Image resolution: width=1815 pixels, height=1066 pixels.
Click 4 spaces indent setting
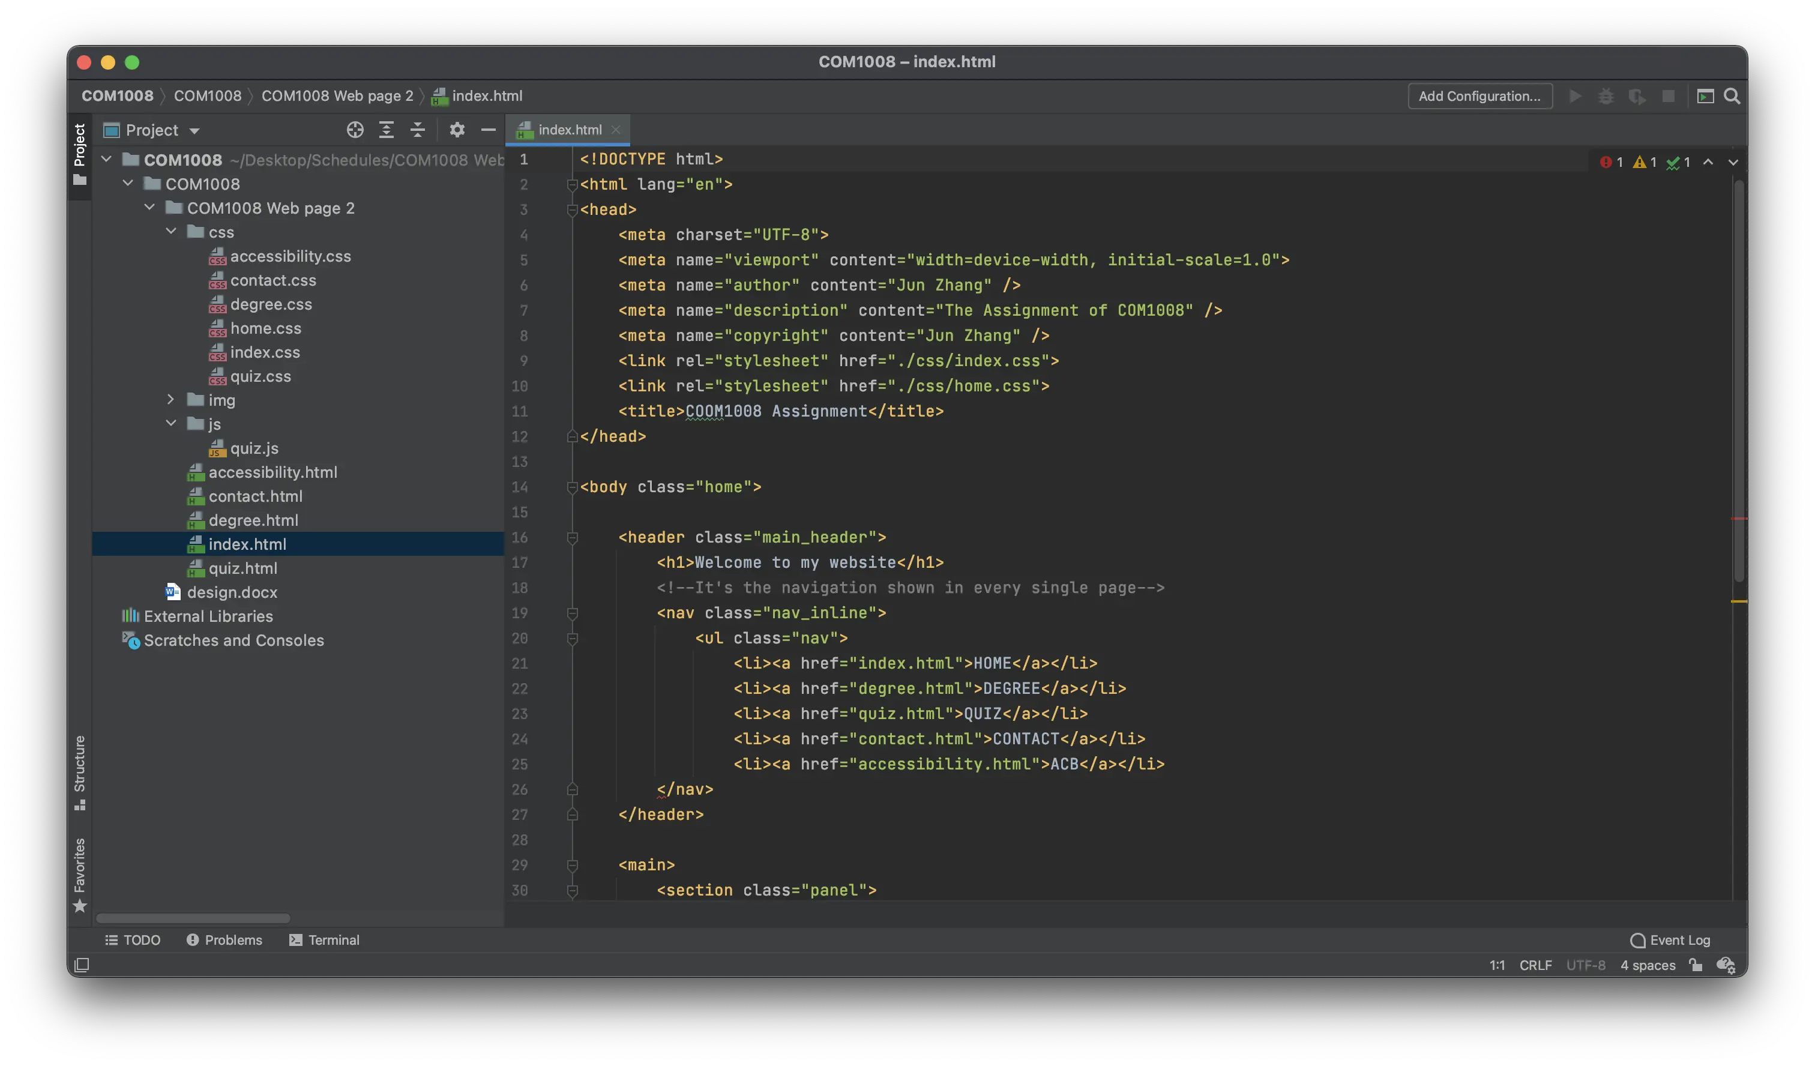tap(1647, 965)
